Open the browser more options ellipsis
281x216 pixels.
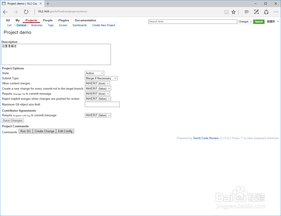(276, 12)
